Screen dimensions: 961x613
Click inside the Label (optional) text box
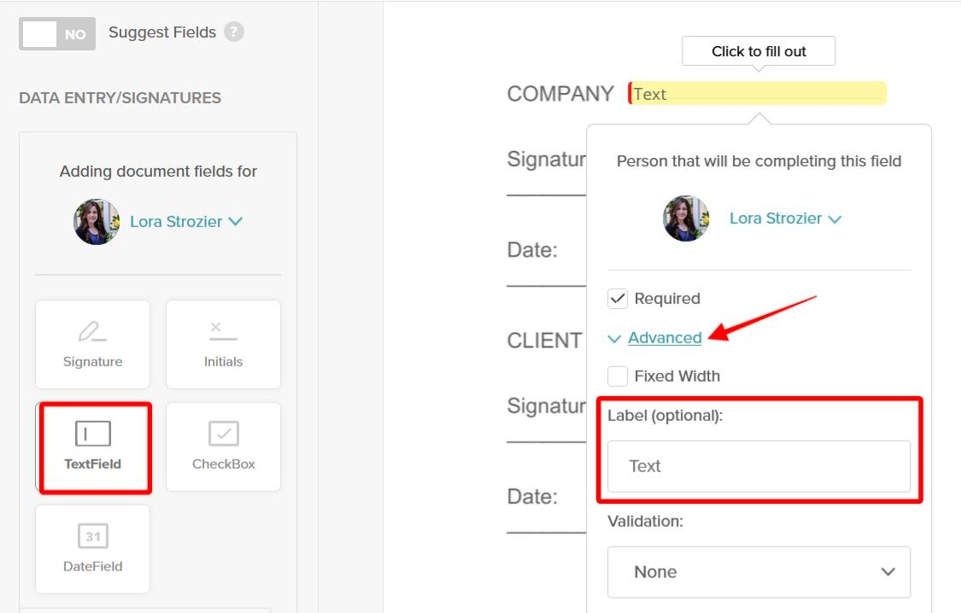[757, 466]
